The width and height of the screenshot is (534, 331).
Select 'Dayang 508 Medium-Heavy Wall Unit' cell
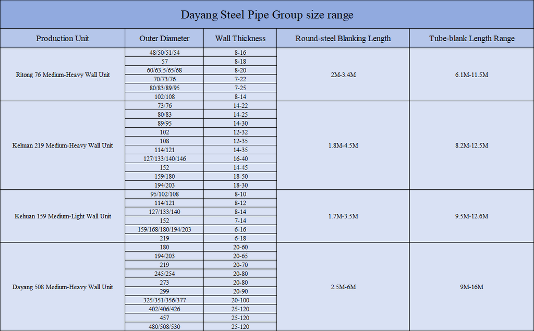click(x=63, y=287)
